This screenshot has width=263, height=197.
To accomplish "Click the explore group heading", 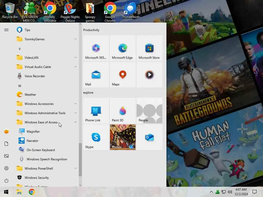I will click(x=88, y=92).
